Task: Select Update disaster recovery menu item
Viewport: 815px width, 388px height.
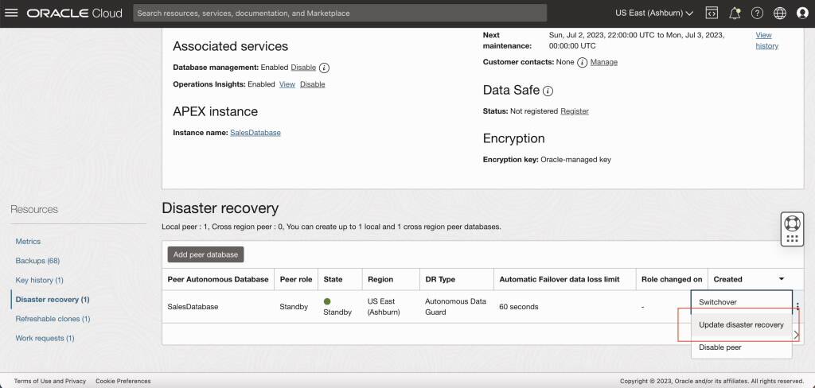Action: pos(741,324)
